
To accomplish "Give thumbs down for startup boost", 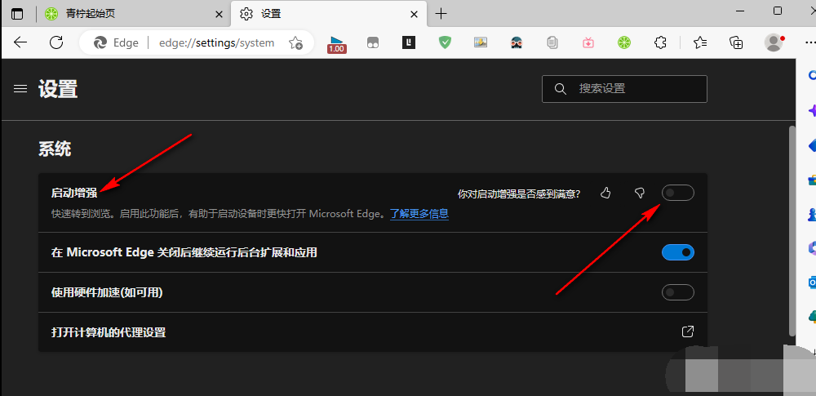I will tap(640, 194).
